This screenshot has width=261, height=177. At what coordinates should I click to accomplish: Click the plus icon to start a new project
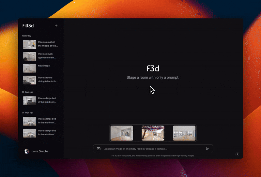(56, 26)
